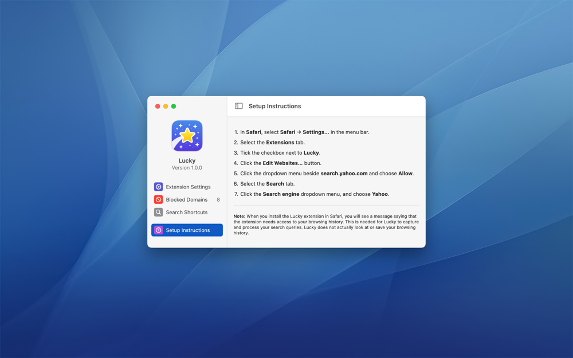This screenshot has width=573, height=358.
Task: Click step 5 about search.yahoo.com Allow
Action: (324, 174)
